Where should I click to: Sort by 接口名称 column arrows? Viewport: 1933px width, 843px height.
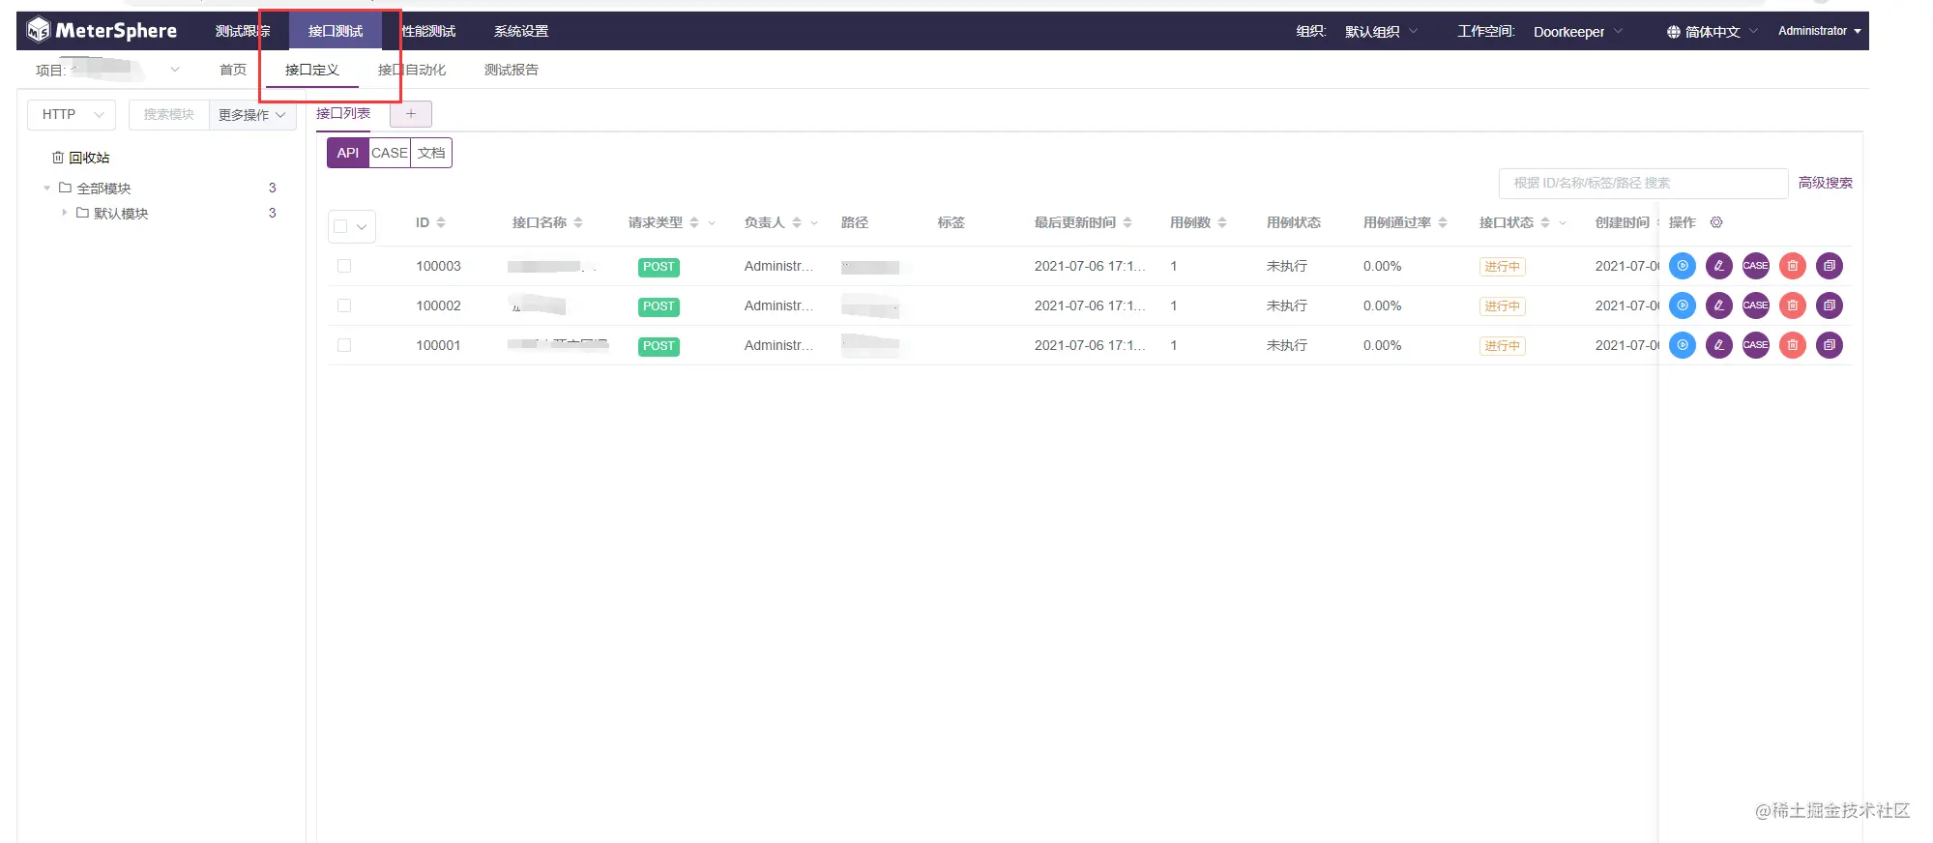coord(578,222)
